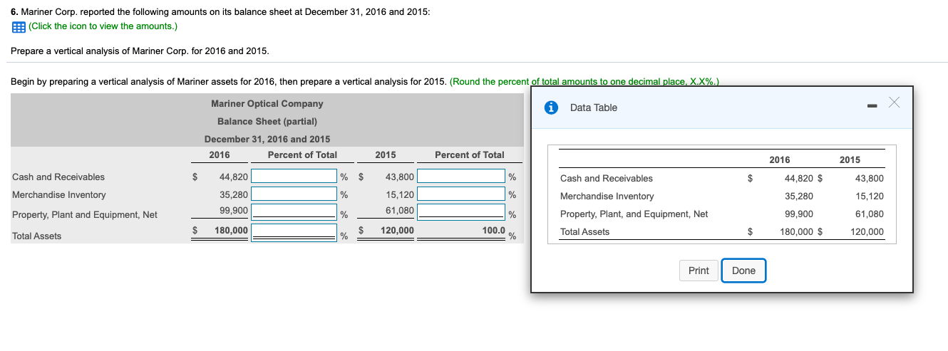This screenshot has height=351, width=948.
Task: Click 'Merchandise Inventory' in Data Table
Action: click(607, 196)
